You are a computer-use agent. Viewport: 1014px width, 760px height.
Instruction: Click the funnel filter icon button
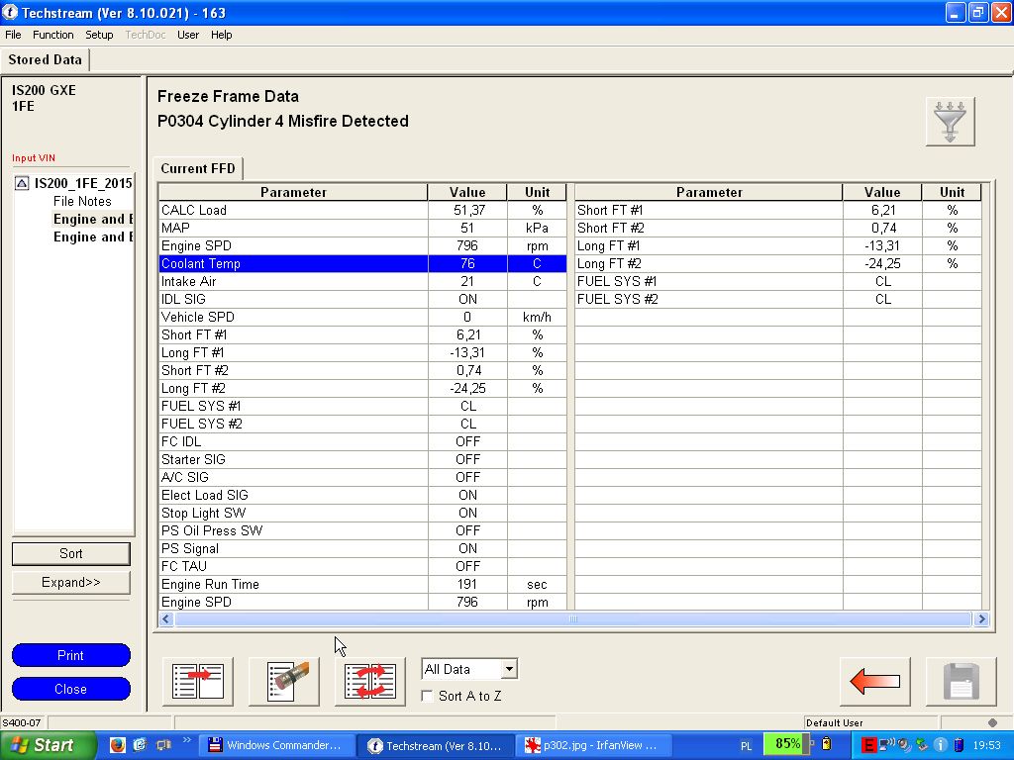(x=950, y=122)
